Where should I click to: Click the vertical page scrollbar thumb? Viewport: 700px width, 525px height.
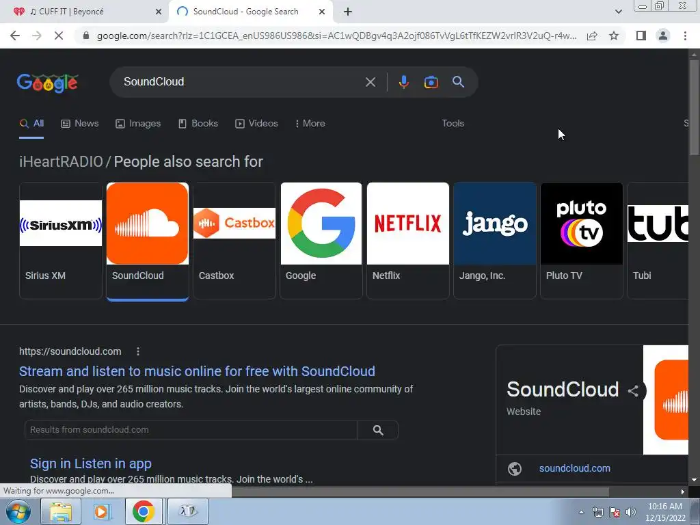click(694, 107)
